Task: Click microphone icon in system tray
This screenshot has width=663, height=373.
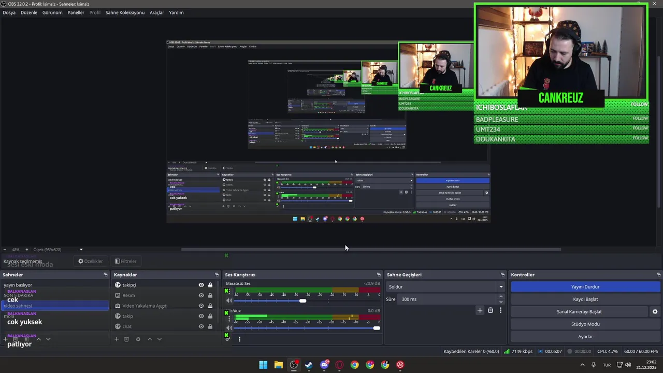Action: pos(594,365)
